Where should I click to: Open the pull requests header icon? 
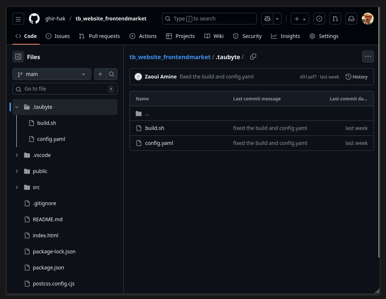tap(335, 19)
